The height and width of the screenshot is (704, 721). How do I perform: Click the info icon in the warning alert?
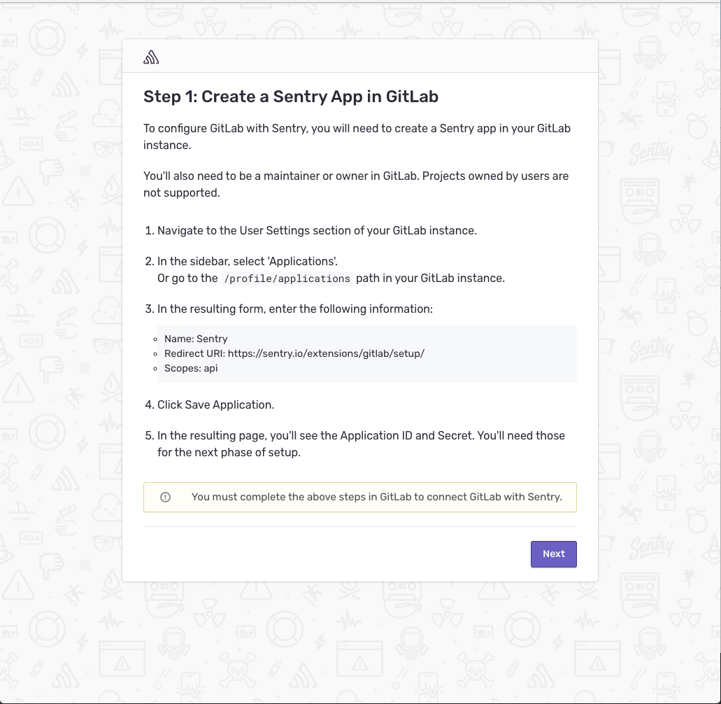pyautogui.click(x=166, y=497)
